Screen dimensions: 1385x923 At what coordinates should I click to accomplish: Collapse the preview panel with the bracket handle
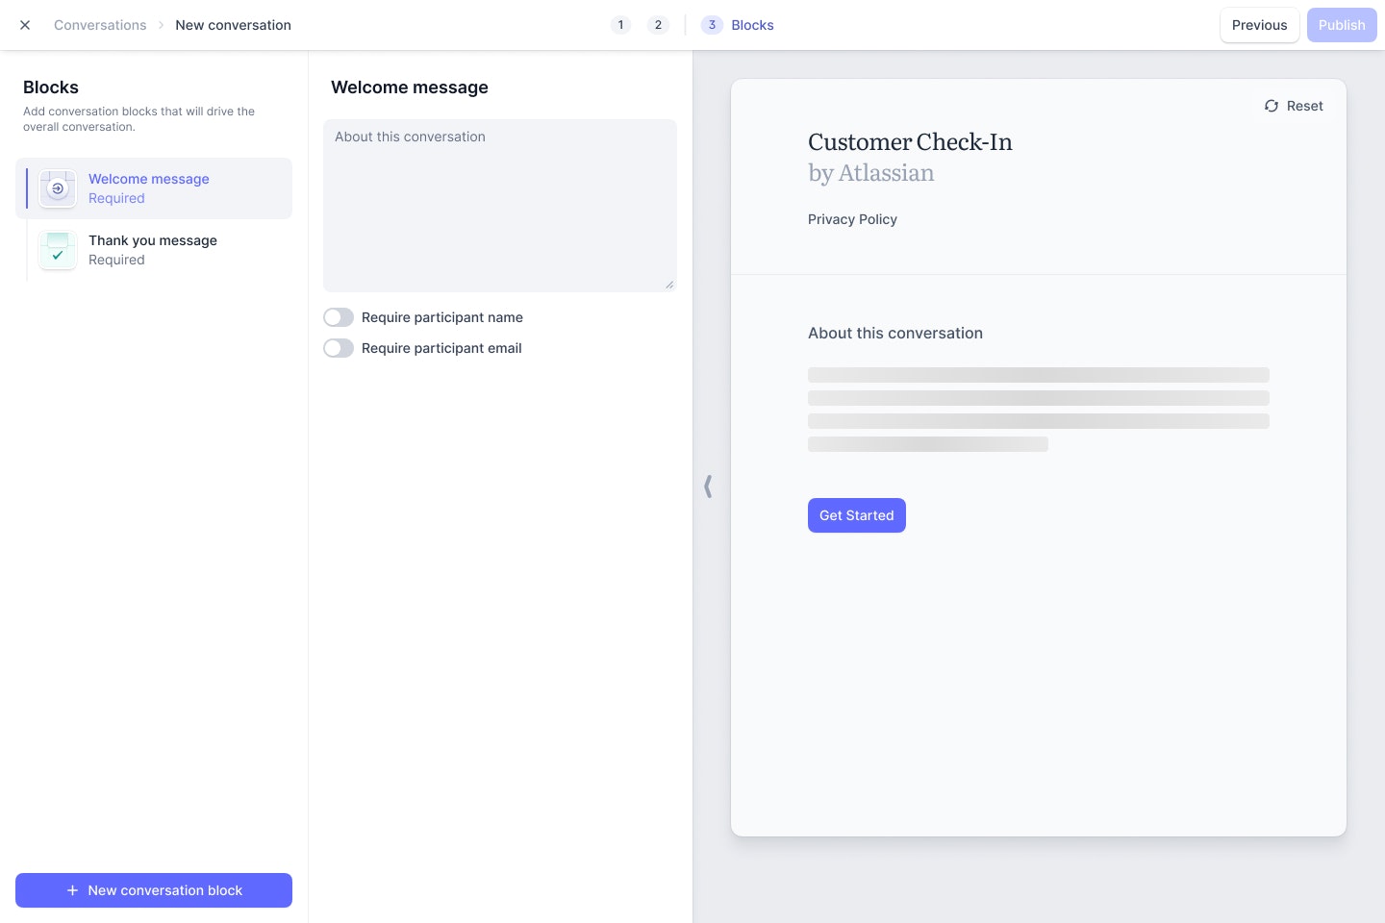click(708, 486)
